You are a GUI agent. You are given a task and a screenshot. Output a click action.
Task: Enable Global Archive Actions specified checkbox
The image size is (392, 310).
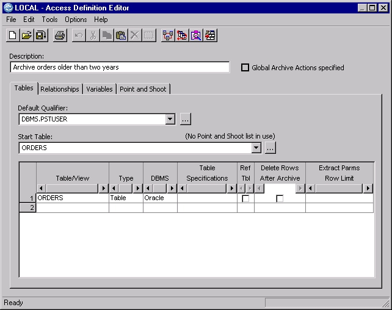coord(245,68)
